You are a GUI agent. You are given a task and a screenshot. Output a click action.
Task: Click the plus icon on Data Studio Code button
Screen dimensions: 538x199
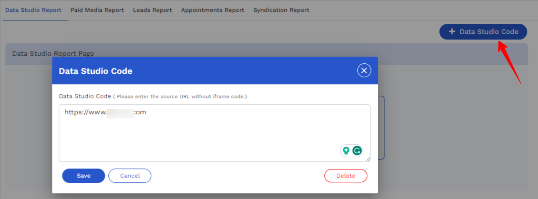pyautogui.click(x=452, y=31)
